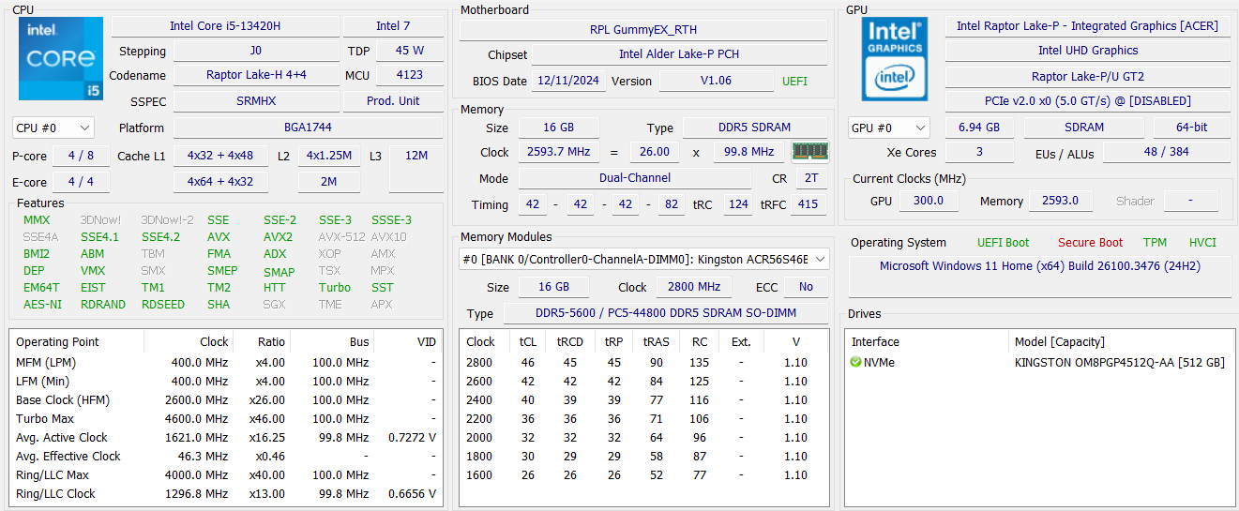
Task: Click the 6.94 GB GPU memory field
Action: tap(979, 128)
